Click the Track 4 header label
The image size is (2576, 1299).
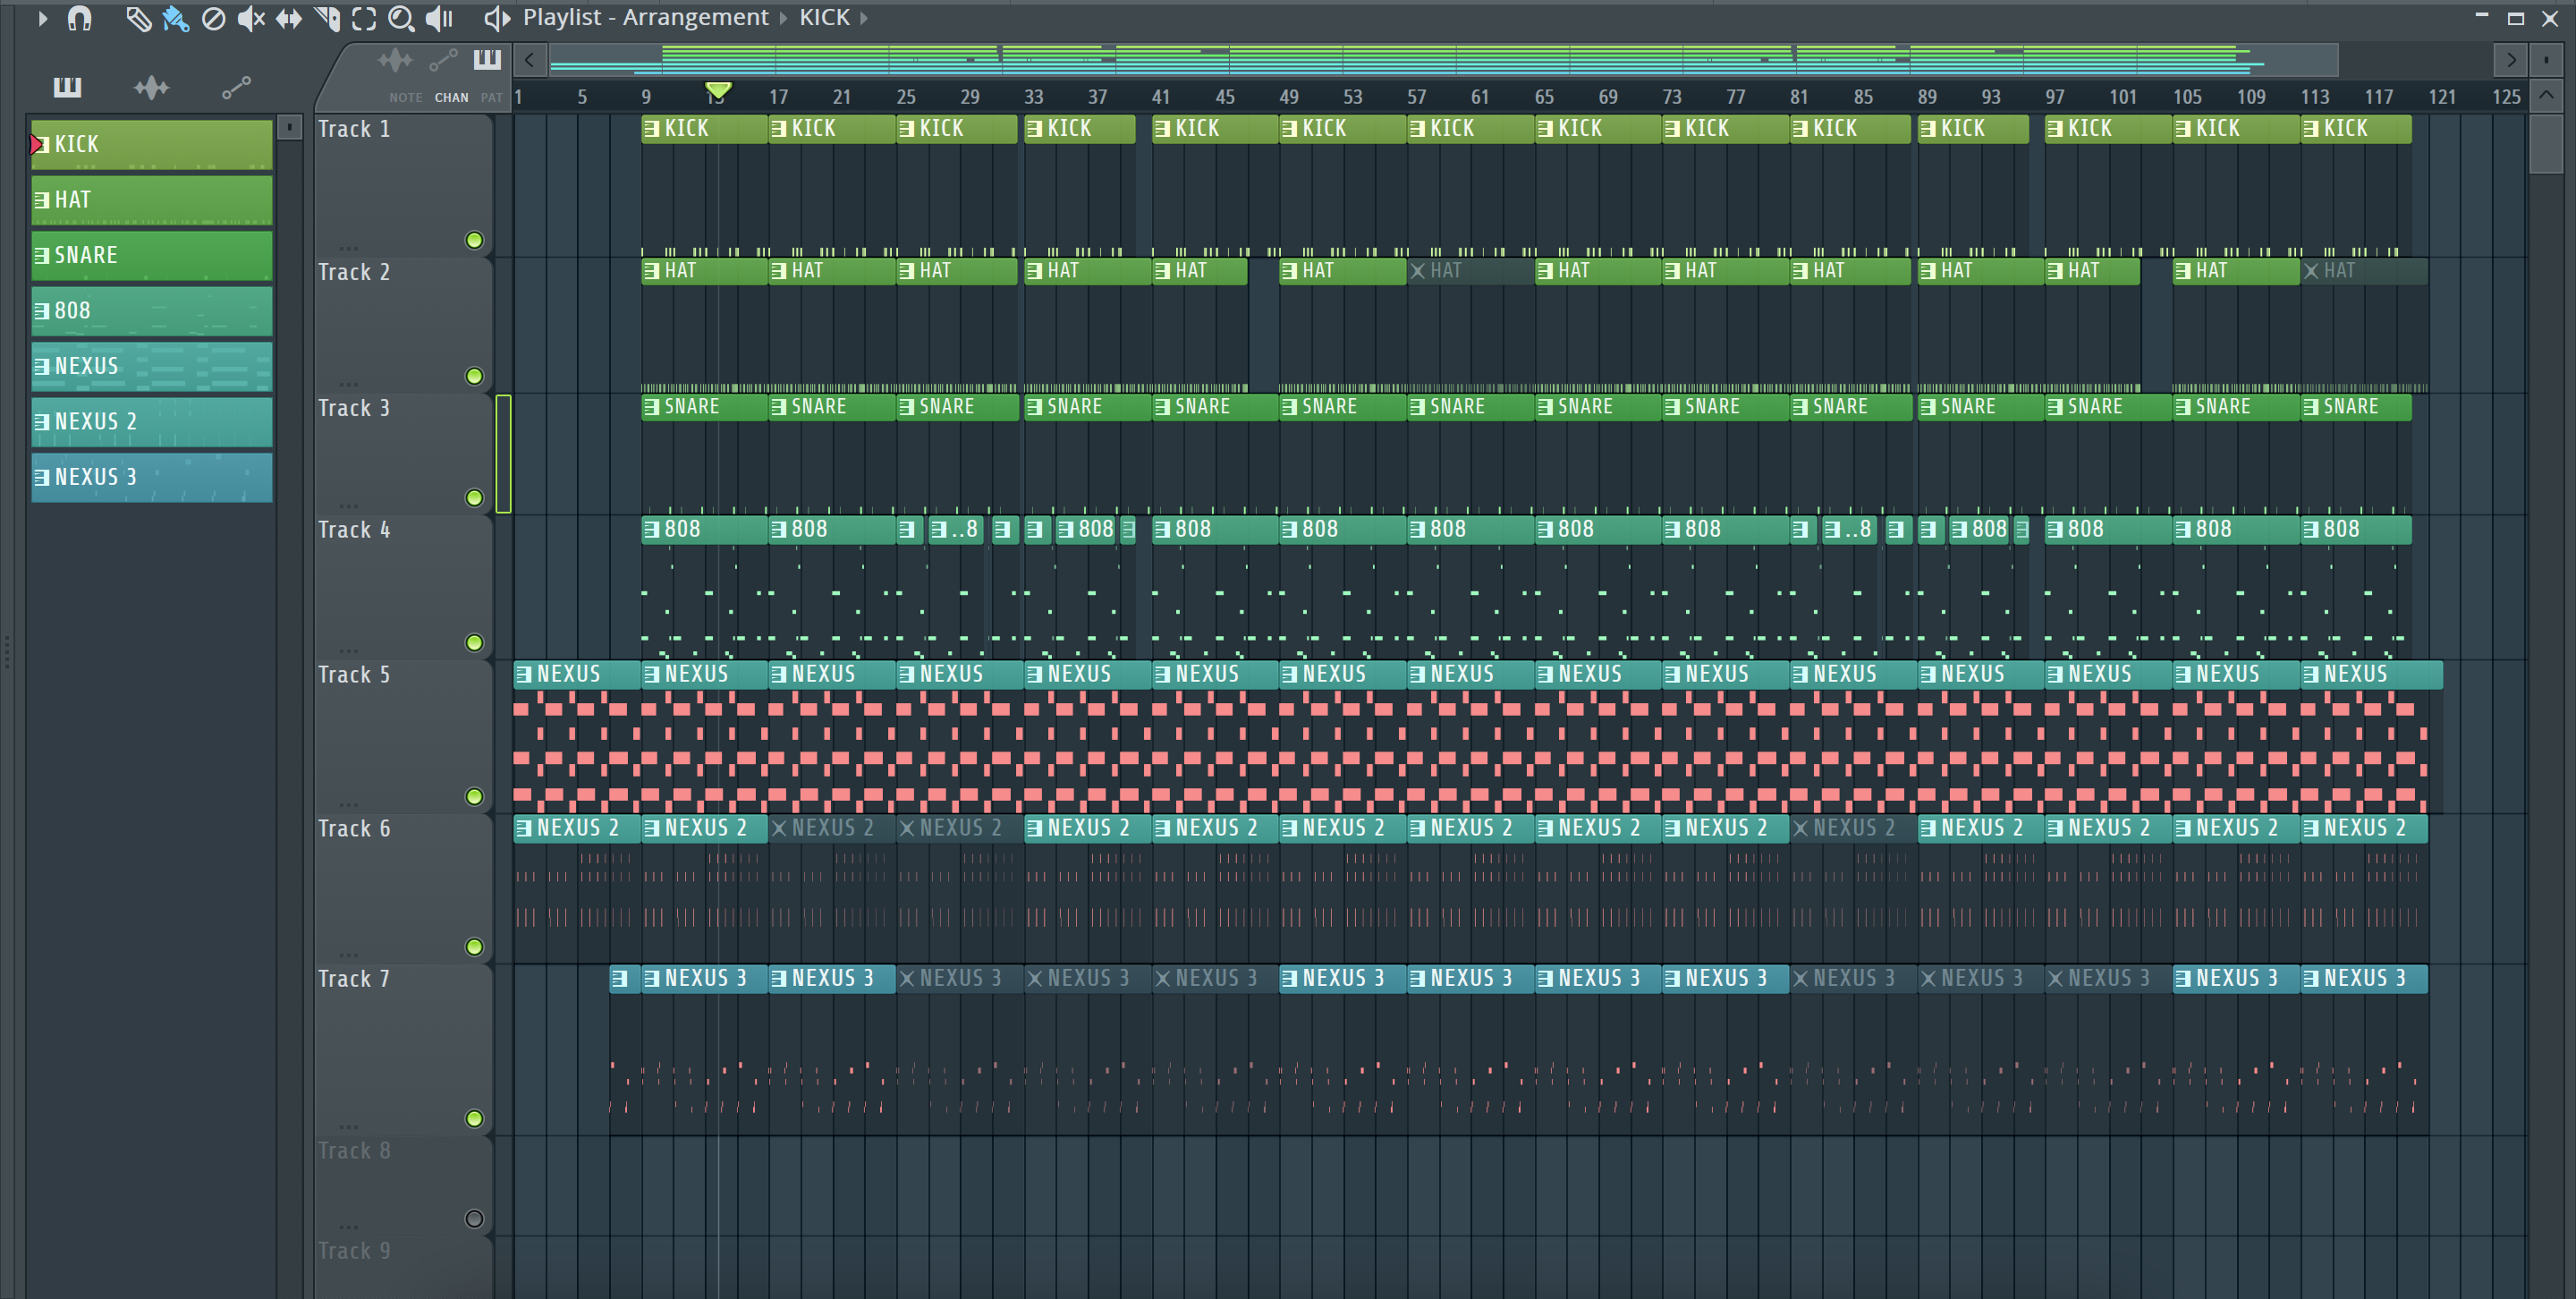(354, 530)
